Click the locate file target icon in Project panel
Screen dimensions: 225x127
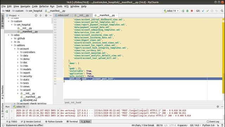(x=36, y=16)
